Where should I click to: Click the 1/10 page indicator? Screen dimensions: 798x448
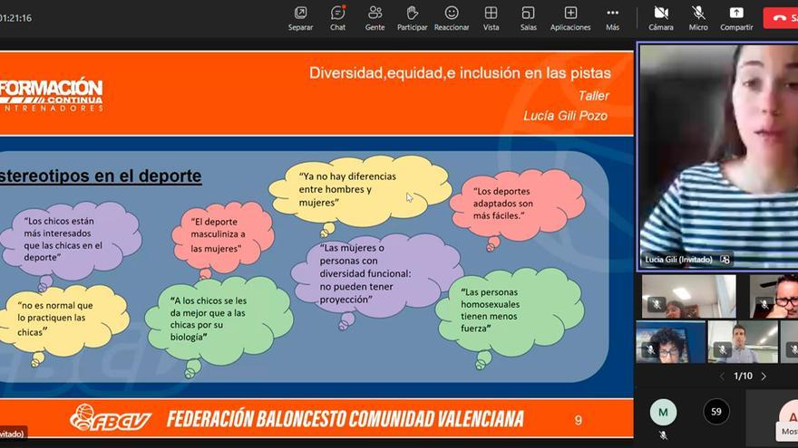pyautogui.click(x=743, y=377)
